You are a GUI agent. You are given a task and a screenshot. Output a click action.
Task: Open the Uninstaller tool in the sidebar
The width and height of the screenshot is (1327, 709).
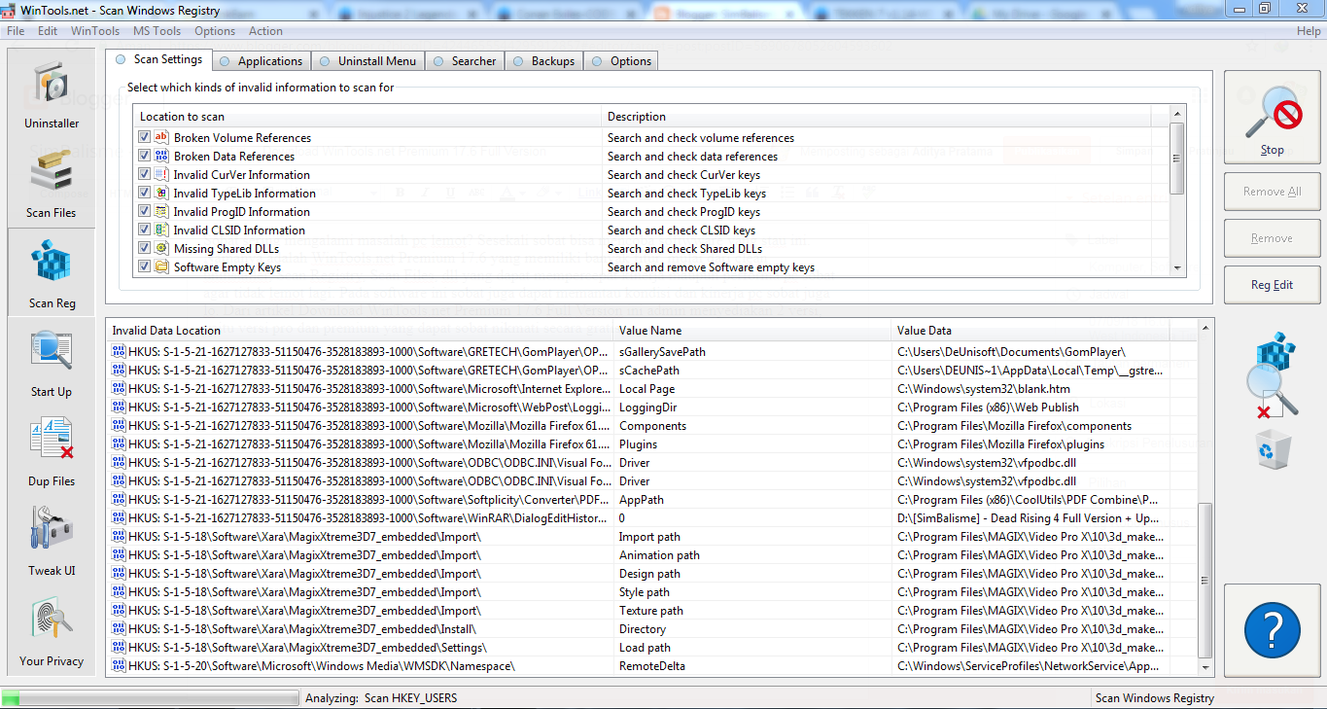(x=52, y=93)
